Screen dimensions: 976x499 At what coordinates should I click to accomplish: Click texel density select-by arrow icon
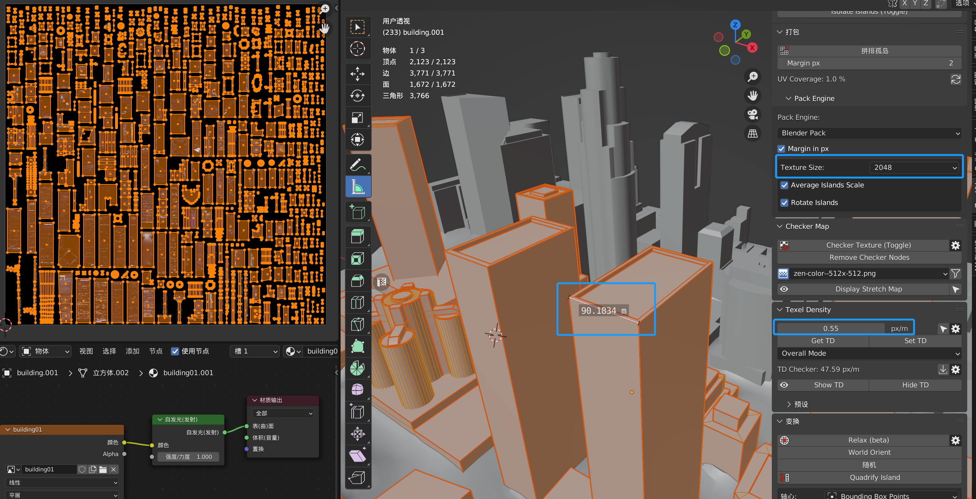pos(943,328)
